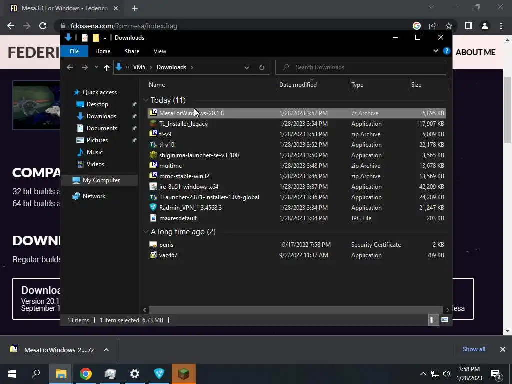The image size is (512, 384).
Task: Collapse the Today (11) group
Action: (146, 100)
